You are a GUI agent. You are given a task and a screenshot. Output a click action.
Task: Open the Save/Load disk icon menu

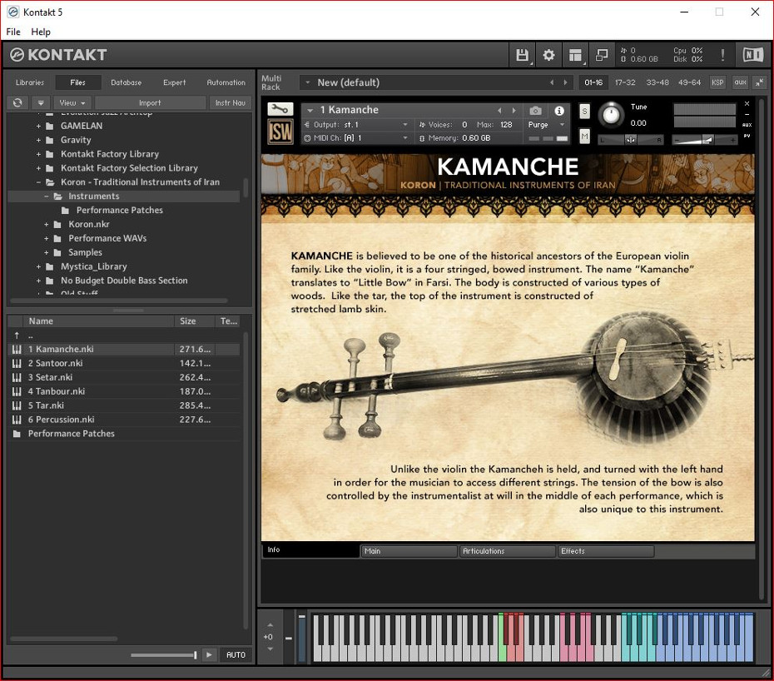(x=522, y=55)
